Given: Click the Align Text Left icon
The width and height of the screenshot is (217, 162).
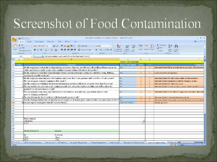Looking at the screenshot, I should [62, 49].
